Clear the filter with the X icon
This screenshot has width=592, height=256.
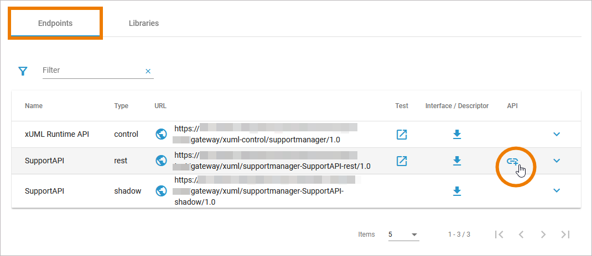point(148,71)
